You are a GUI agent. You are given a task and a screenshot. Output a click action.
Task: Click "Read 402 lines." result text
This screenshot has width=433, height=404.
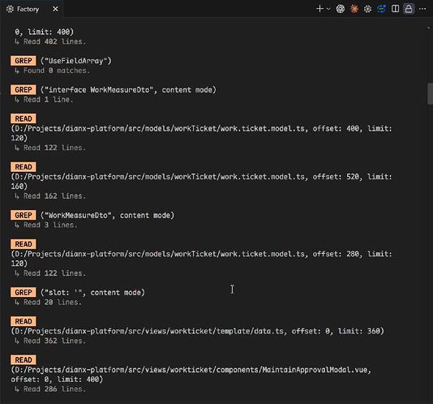(x=54, y=41)
